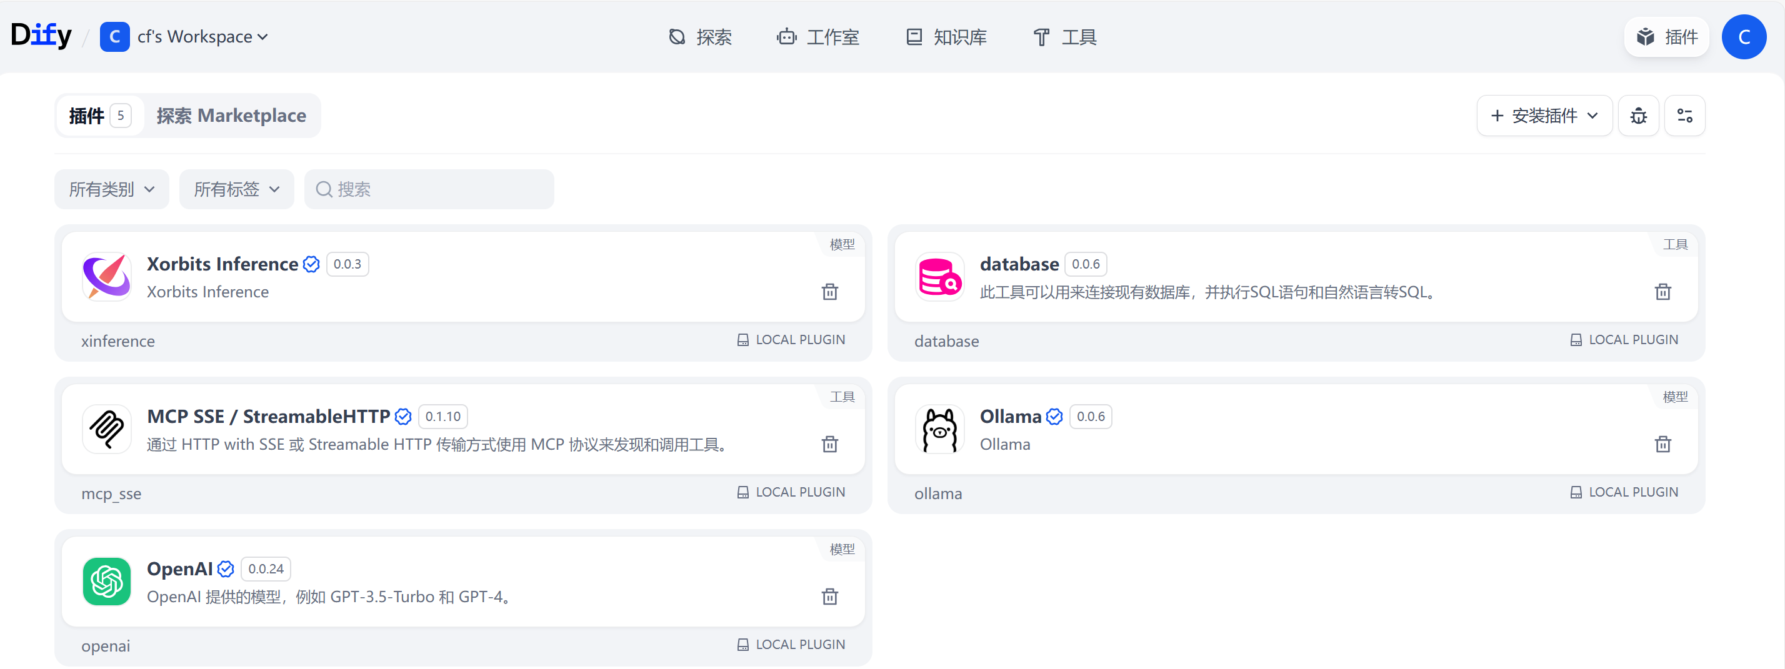1785x669 pixels.
Task: Open the 工具 section
Action: (x=1065, y=37)
